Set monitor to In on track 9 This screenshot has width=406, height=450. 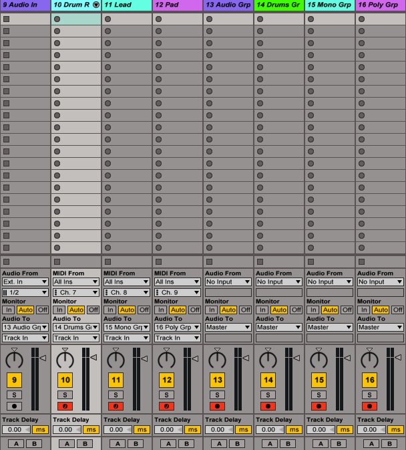9,310
